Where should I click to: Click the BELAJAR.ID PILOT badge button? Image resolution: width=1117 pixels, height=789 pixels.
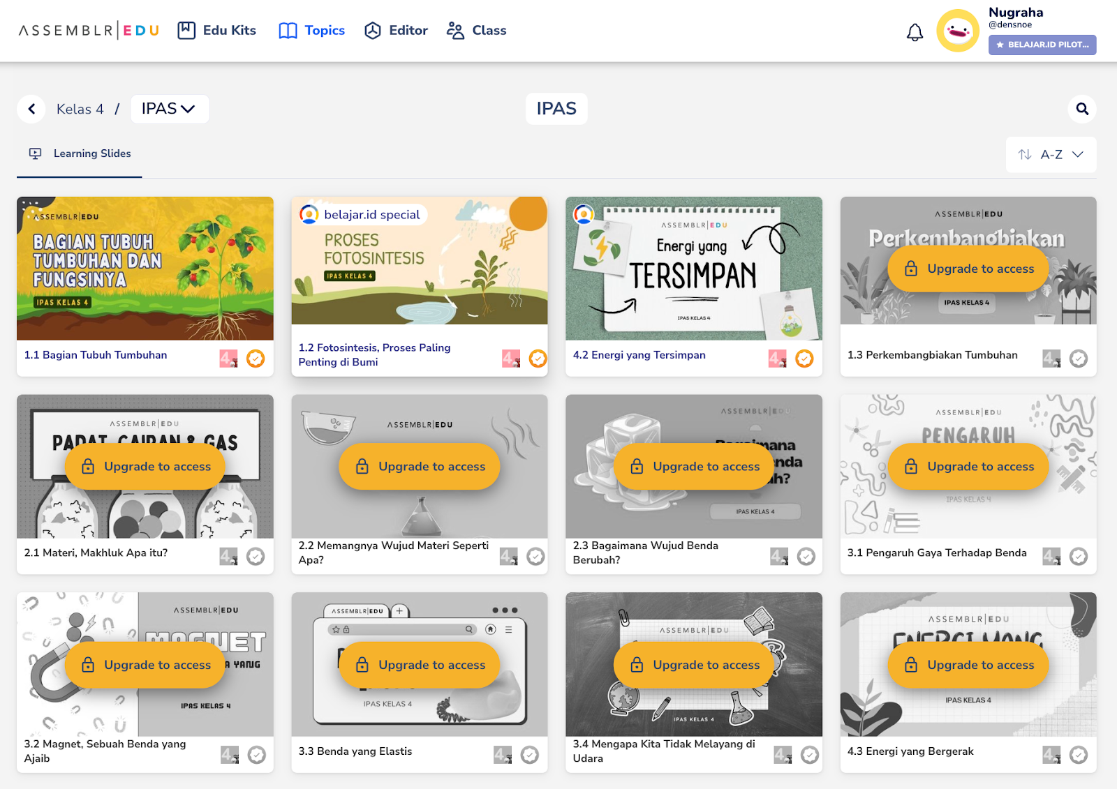point(1042,45)
